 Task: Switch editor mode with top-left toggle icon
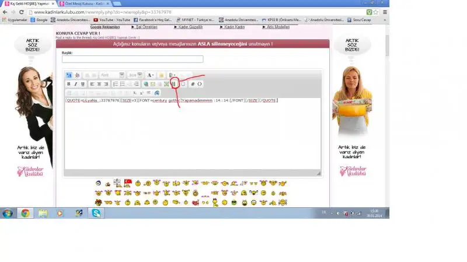click(69, 75)
